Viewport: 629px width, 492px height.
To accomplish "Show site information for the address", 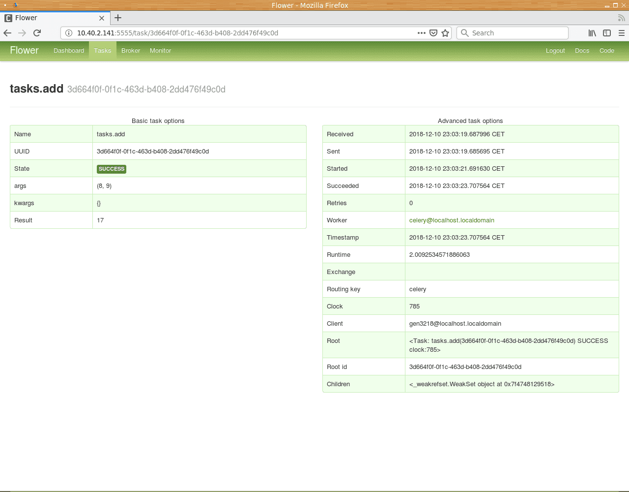I will (x=69, y=33).
